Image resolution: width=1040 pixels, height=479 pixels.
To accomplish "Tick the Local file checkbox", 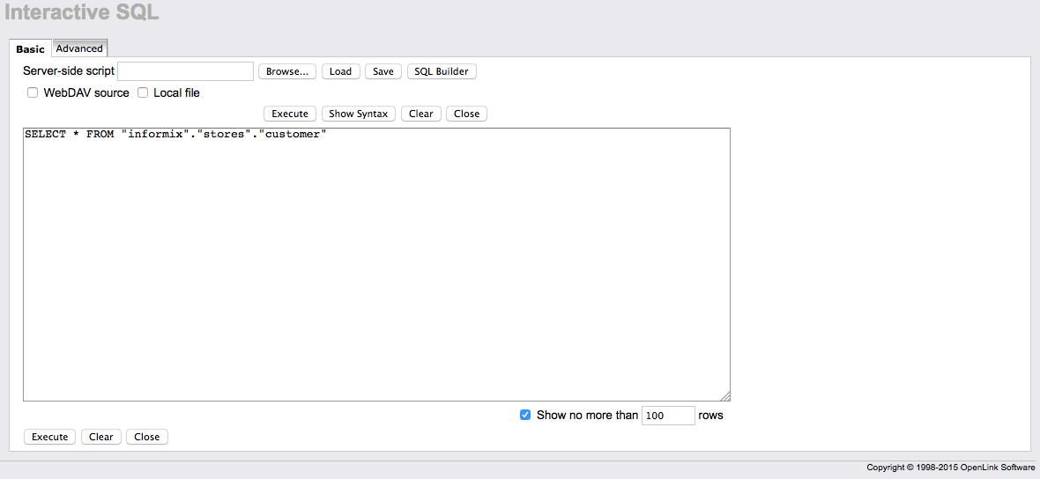I will pos(143,92).
